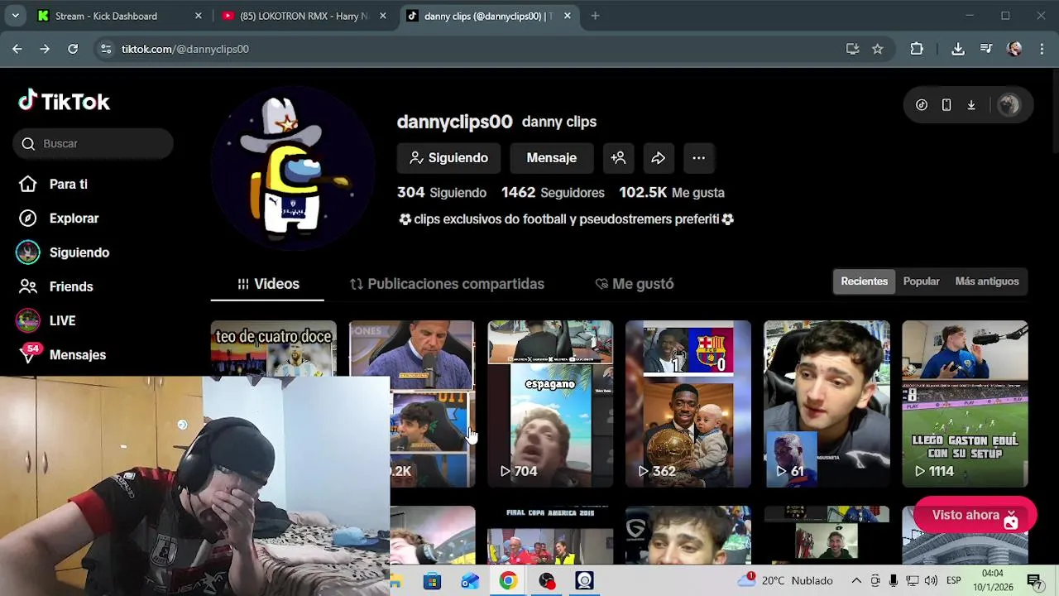
Task: Open the 'espagano' video with 704 views
Action: coord(550,404)
